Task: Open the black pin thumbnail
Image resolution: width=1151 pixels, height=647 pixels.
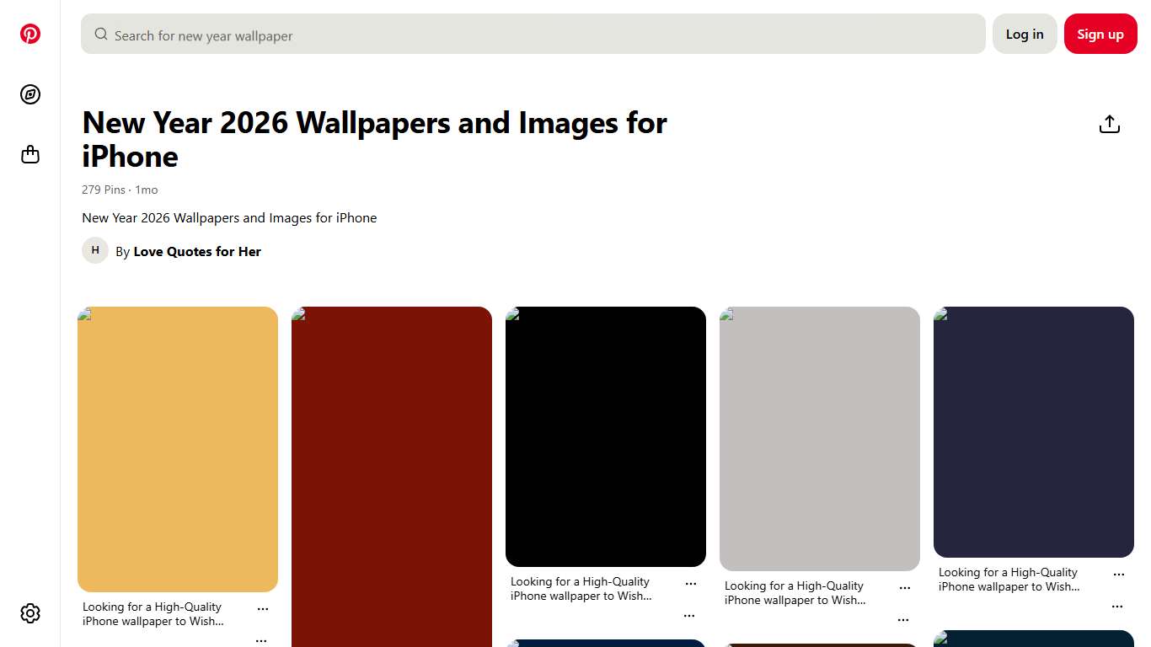Action: point(606,436)
